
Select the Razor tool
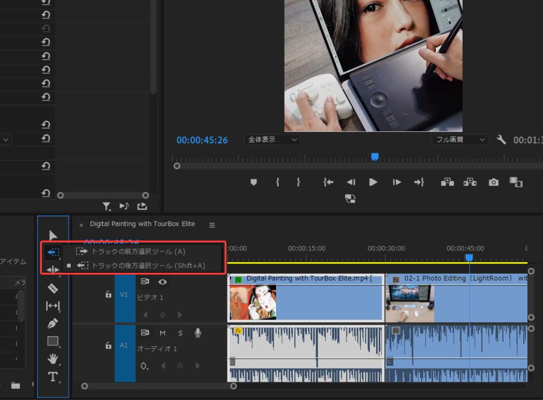(53, 288)
